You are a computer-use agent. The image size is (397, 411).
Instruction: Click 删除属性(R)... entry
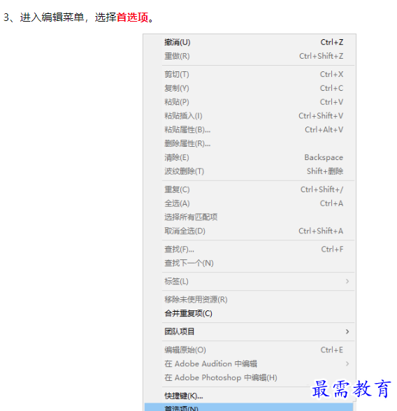249,144
